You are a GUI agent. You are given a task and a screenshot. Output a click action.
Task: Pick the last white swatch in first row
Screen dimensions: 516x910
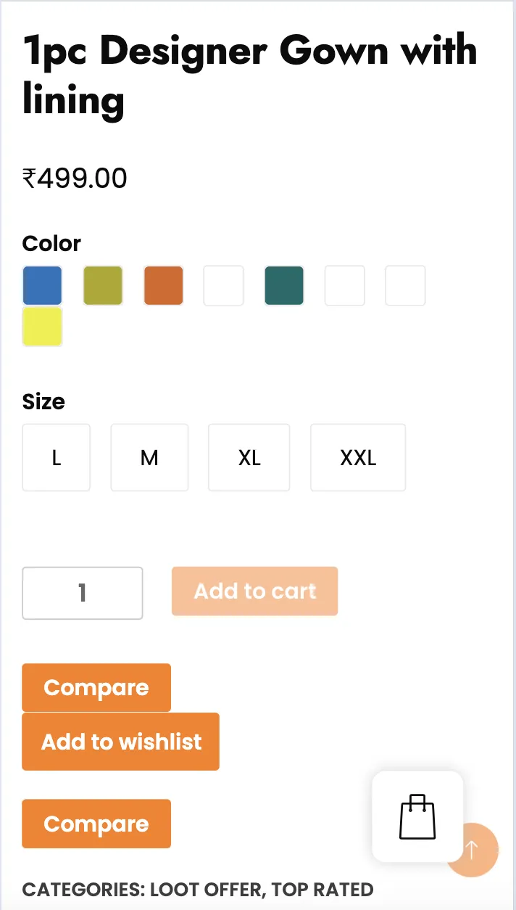click(405, 285)
